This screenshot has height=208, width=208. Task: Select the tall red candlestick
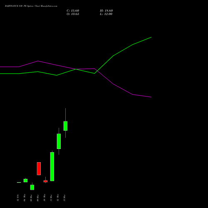click(39, 168)
